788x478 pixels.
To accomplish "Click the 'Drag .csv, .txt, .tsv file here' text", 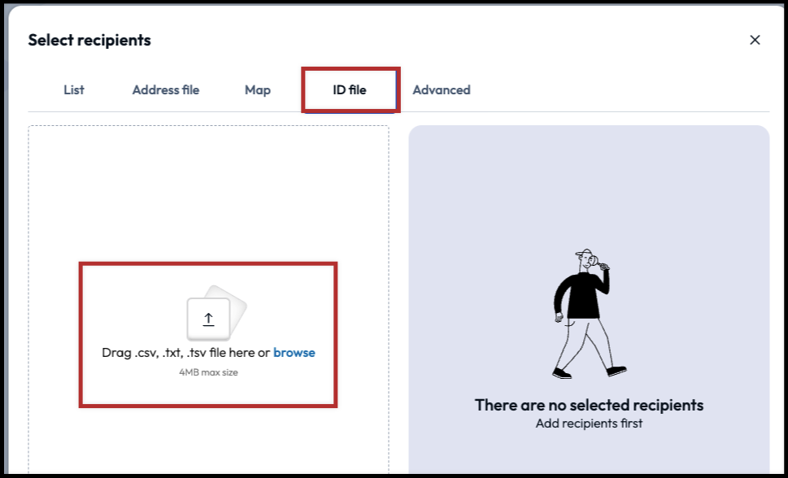I will (185, 353).
